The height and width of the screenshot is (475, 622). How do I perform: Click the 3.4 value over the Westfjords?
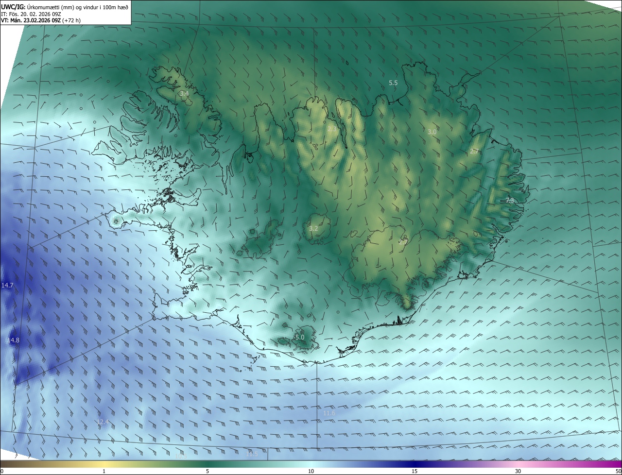(x=184, y=93)
